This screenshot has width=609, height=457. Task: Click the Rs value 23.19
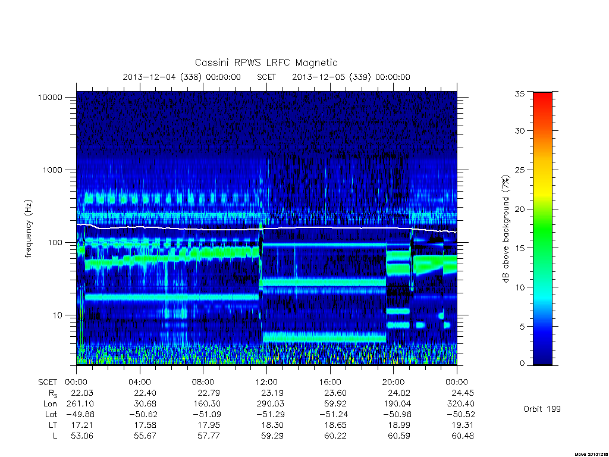272,393
